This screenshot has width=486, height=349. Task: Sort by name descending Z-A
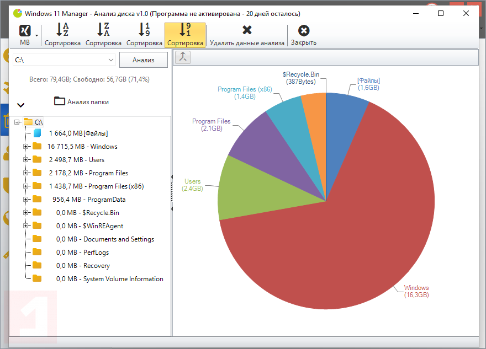click(x=103, y=34)
